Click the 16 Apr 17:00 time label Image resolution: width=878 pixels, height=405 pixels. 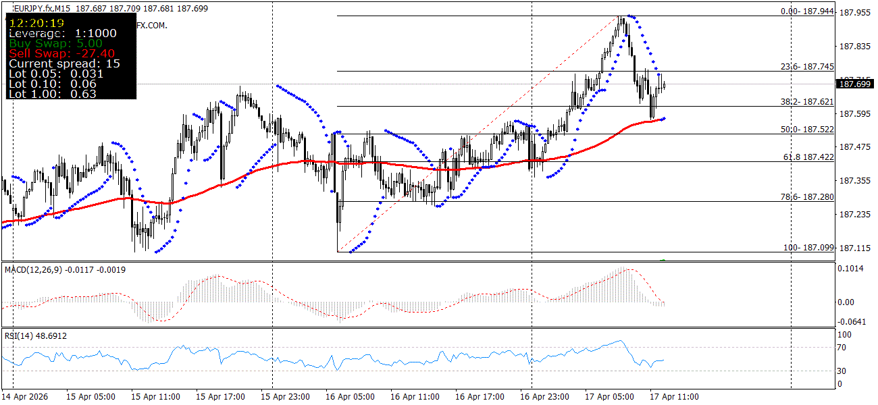click(x=480, y=397)
